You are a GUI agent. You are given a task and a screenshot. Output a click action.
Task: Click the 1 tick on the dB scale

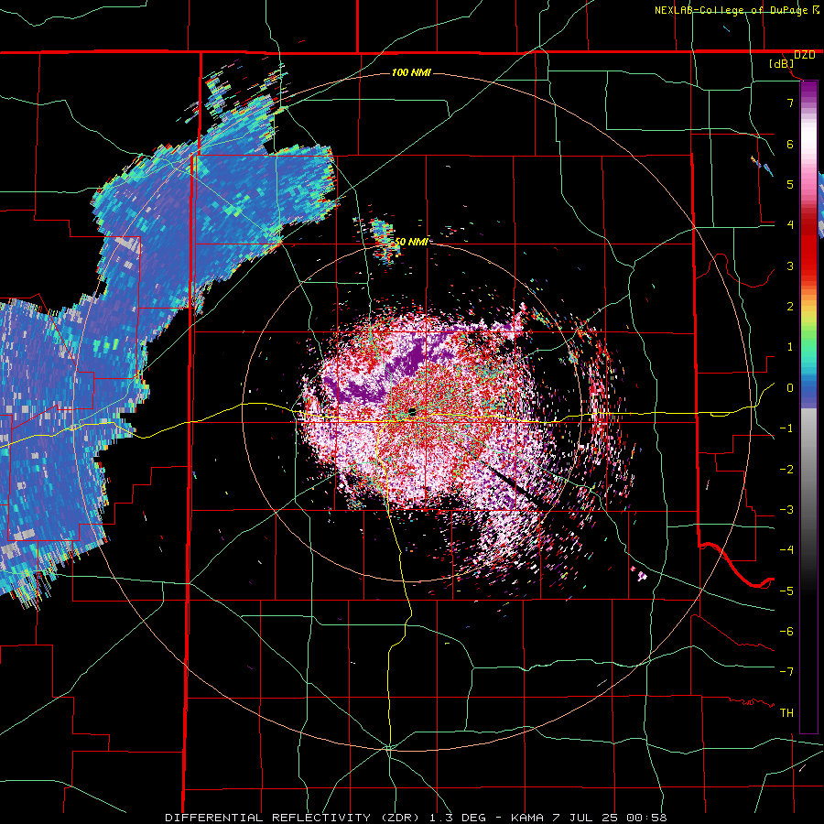pyautogui.click(x=790, y=347)
